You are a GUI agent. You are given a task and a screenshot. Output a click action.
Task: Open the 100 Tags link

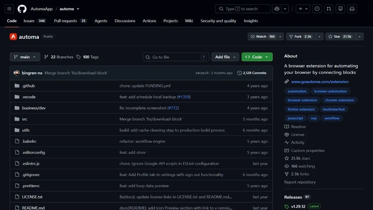[87, 57]
